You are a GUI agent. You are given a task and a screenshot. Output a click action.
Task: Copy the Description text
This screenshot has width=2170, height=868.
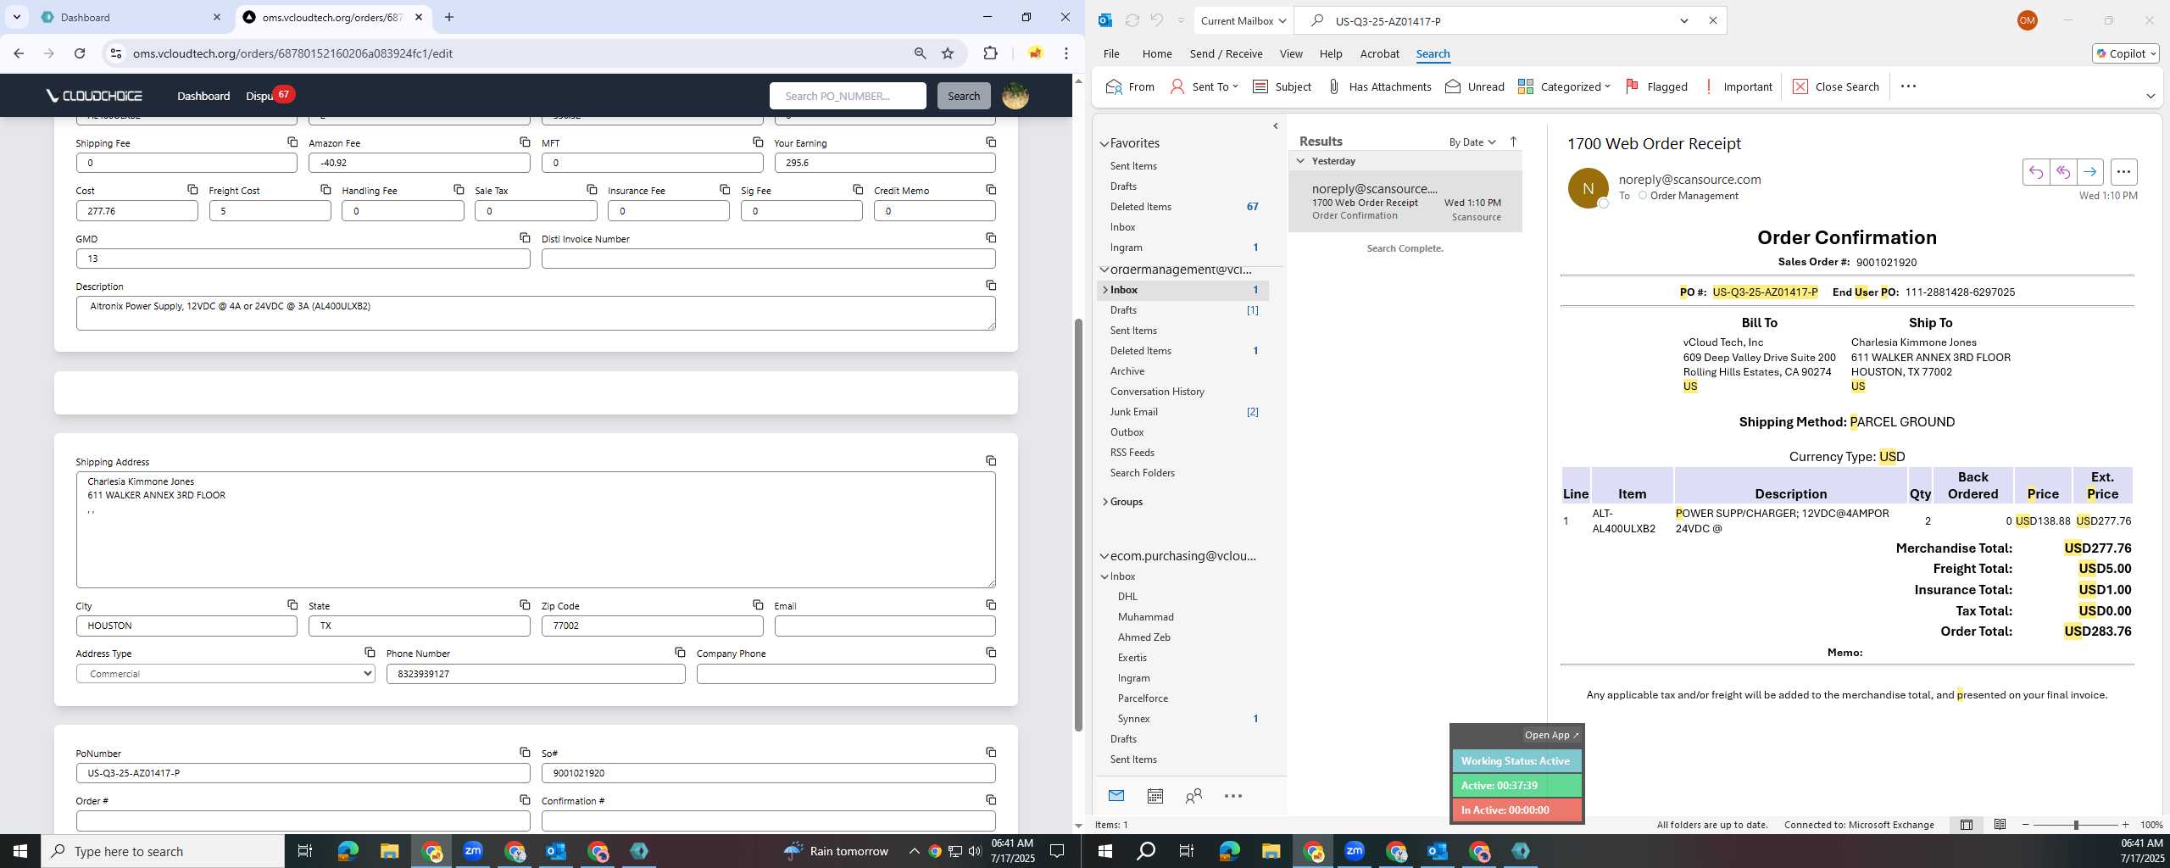coord(991,286)
